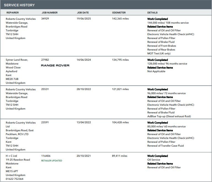Image resolution: width=212 pixels, height=182 pixels.
Task: Click Renewal of Transfer Case Fluid item
Action: click(165, 146)
